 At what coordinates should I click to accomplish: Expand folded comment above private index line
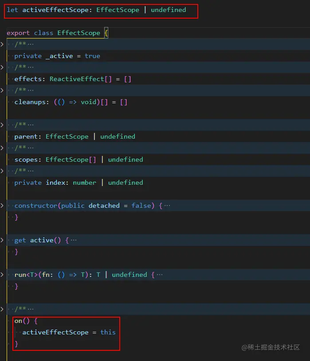point(2,171)
